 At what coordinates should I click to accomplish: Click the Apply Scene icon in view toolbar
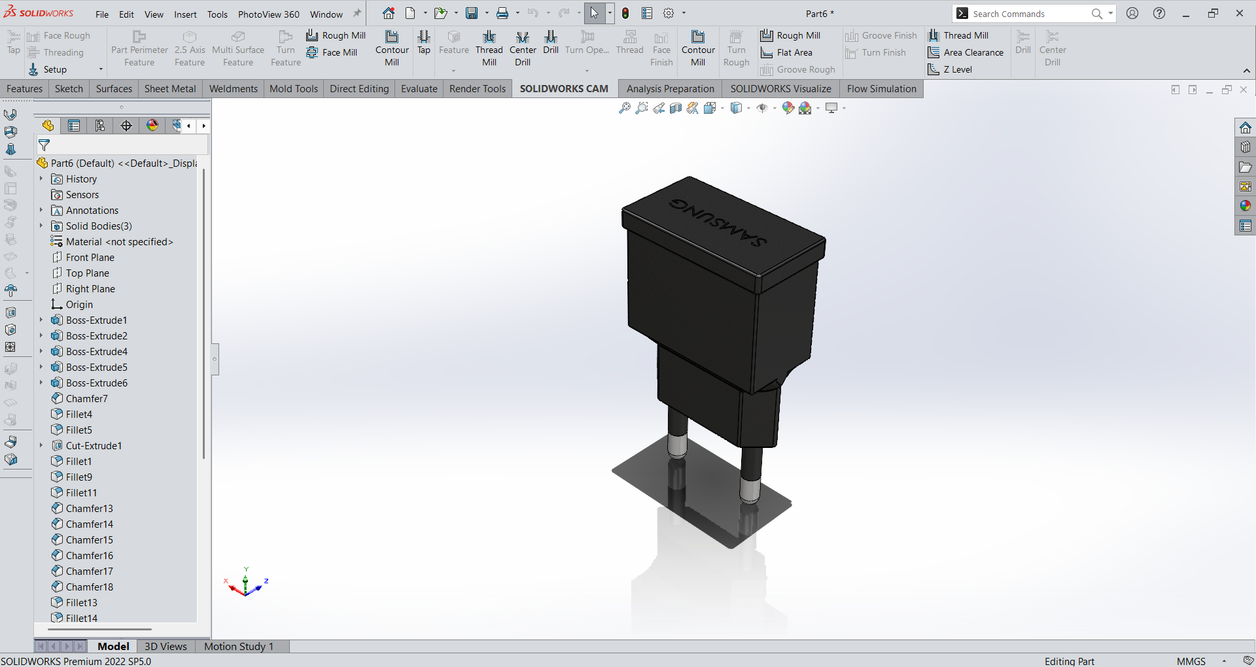pyautogui.click(x=805, y=108)
